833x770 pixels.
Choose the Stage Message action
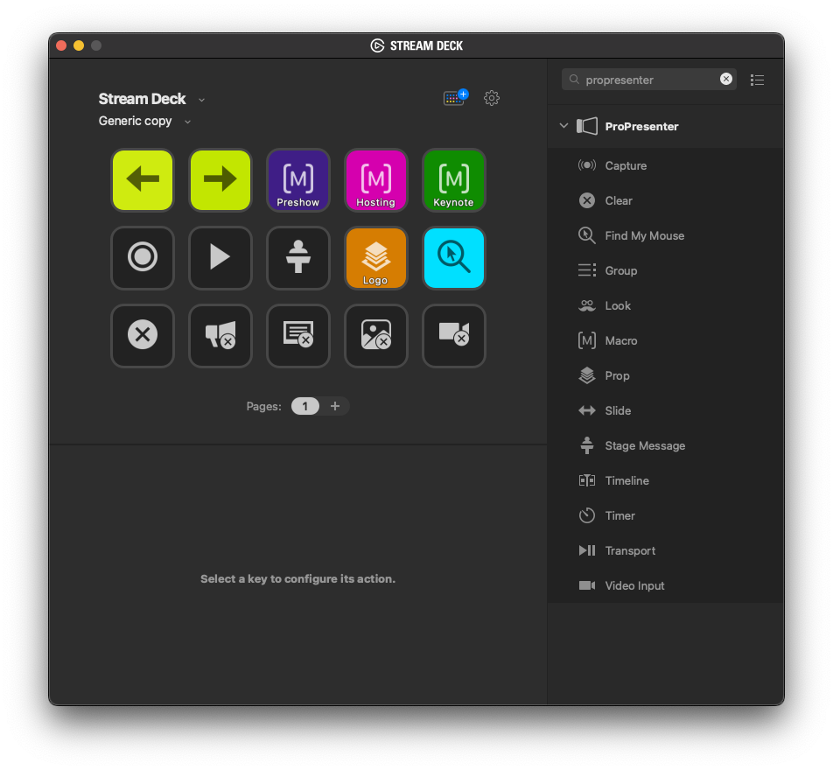666,446
